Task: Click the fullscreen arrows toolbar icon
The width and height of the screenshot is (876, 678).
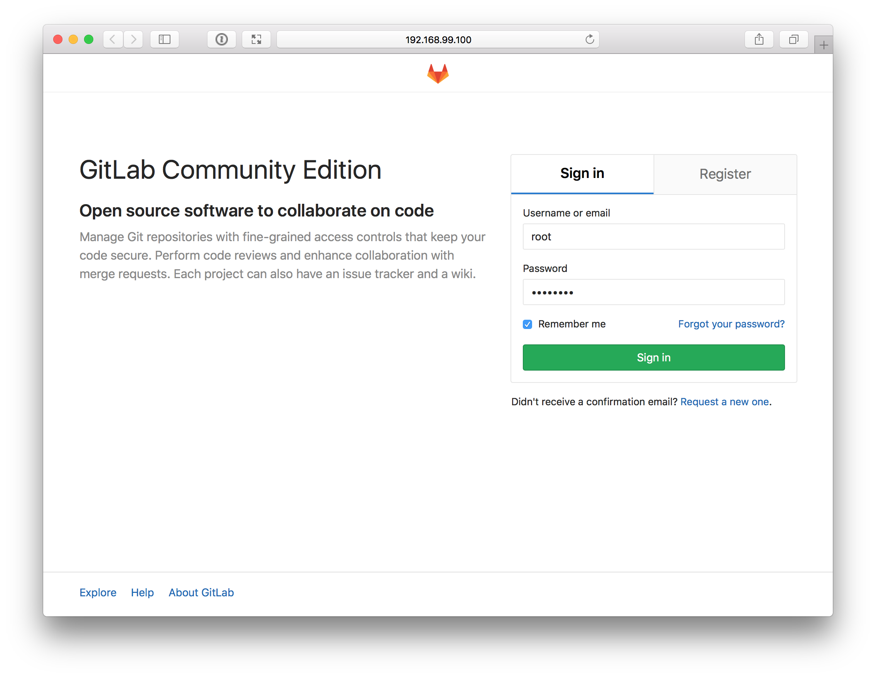Action: (256, 39)
